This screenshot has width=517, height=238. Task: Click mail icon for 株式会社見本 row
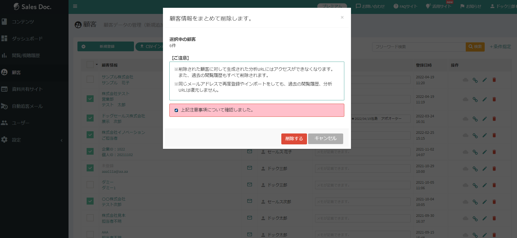point(250,218)
